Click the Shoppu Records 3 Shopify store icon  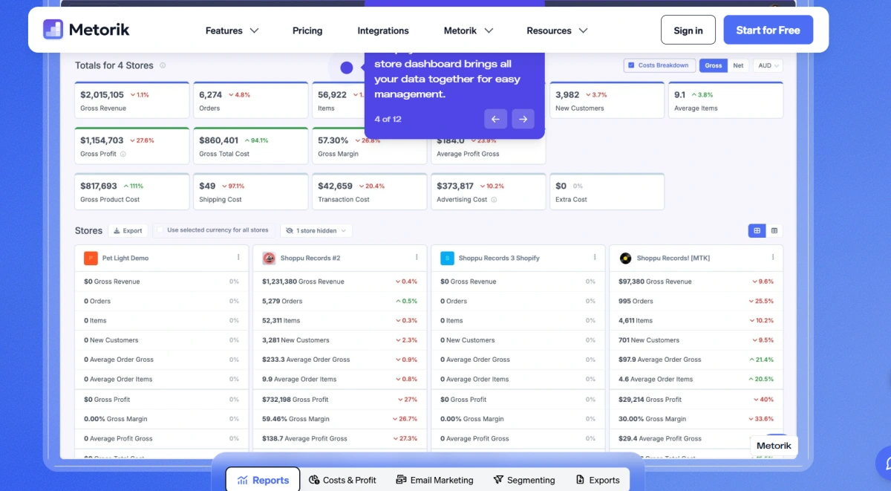(447, 258)
